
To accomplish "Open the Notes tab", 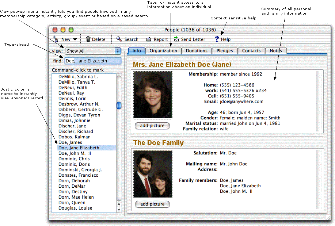I will (x=276, y=51).
